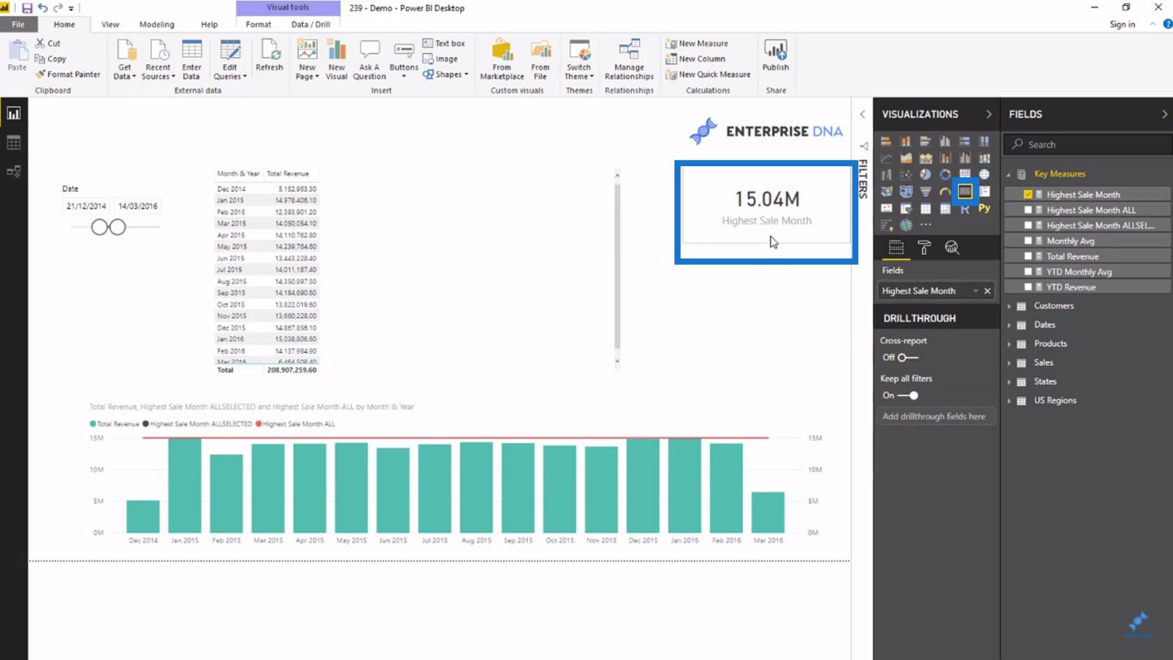Click New Quick Measure
Image resolution: width=1173 pixels, height=660 pixels.
tap(708, 74)
